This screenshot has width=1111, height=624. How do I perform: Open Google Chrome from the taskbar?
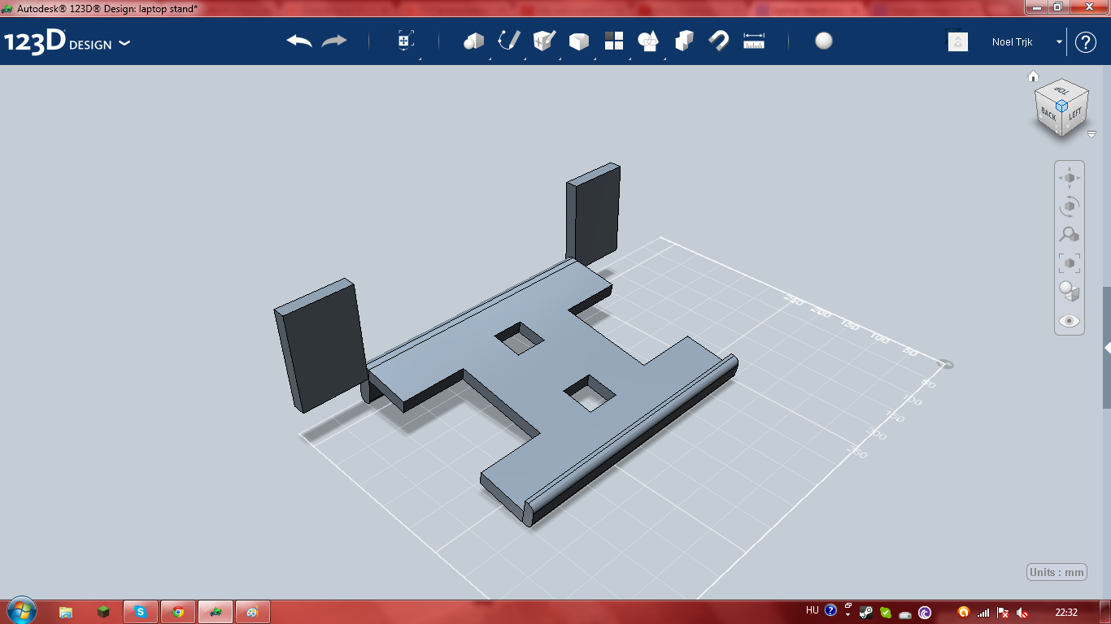(x=178, y=612)
